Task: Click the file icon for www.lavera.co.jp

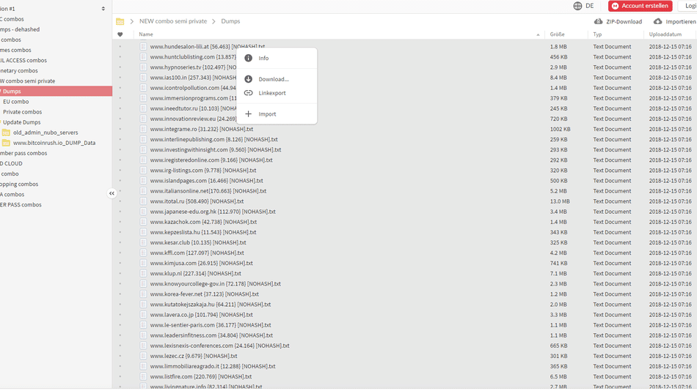Action: pos(143,315)
